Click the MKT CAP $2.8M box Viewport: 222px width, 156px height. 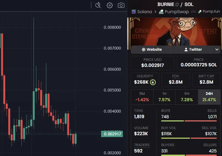click(206, 80)
